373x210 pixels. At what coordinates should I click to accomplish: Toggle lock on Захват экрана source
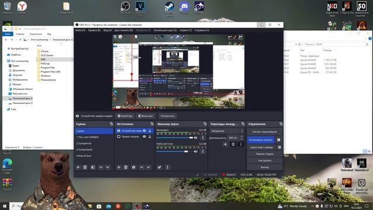150,136
